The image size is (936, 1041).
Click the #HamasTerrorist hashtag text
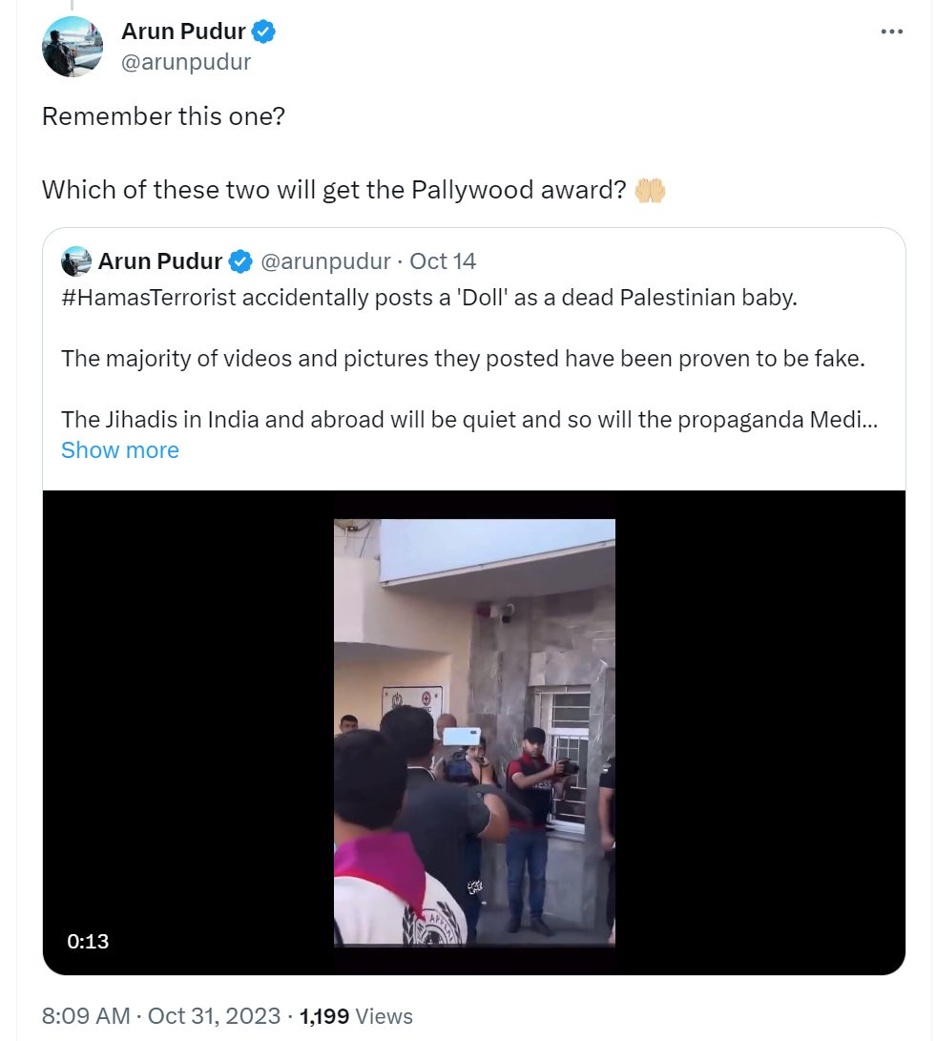click(x=149, y=298)
